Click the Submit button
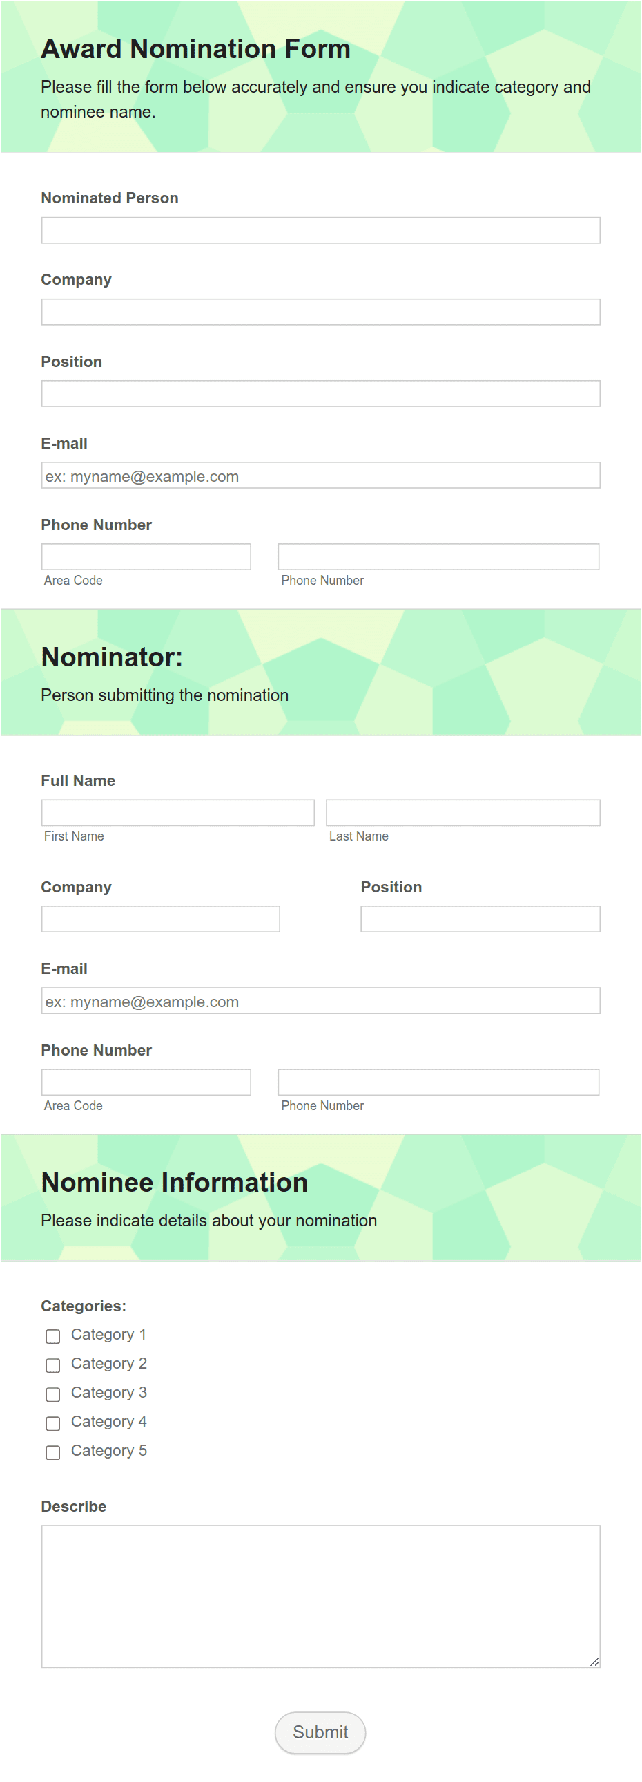The width and height of the screenshot is (642, 1782). point(320,1733)
